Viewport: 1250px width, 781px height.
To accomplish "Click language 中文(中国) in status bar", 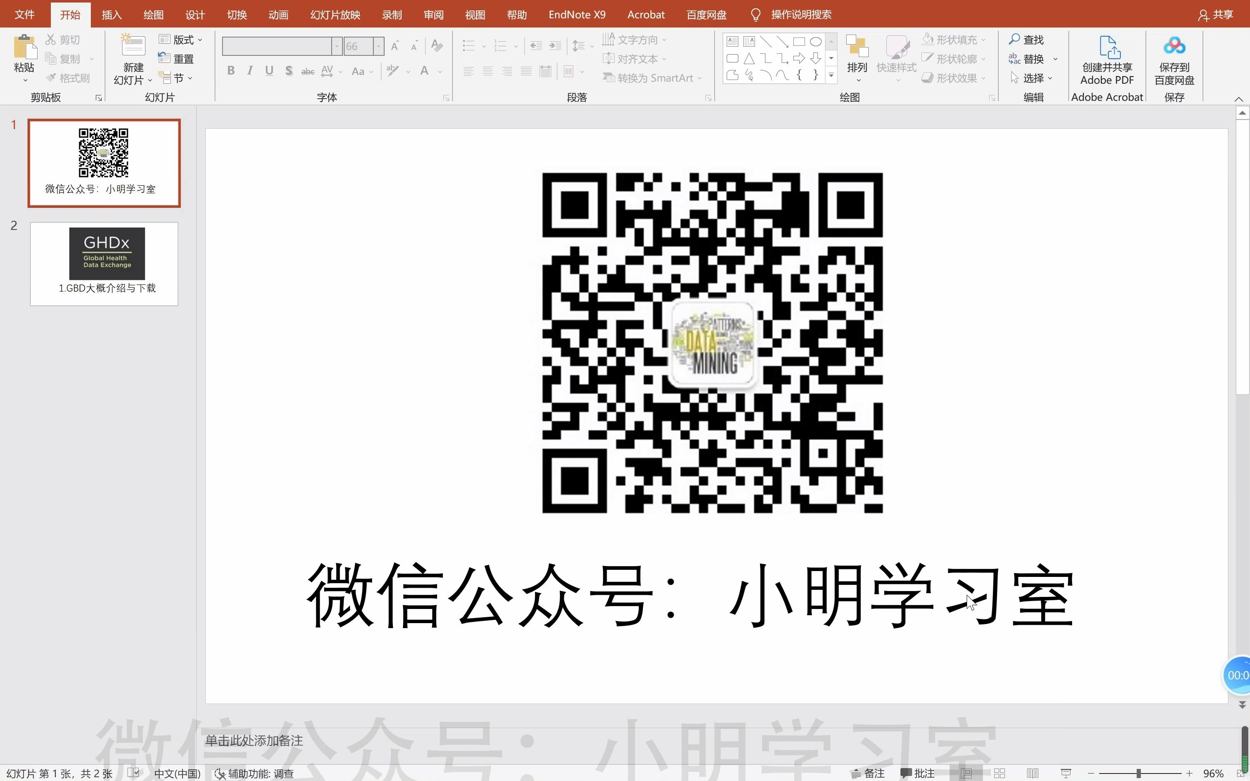I will pyautogui.click(x=177, y=773).
